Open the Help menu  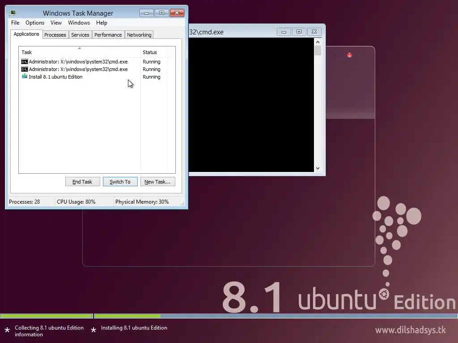tap(102, 23)
